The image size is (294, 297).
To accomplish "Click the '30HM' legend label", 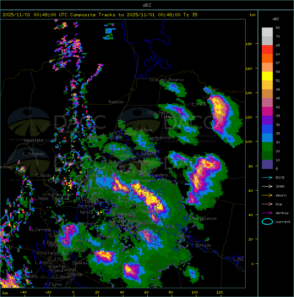I will pyautogui.click(x=280, y=186).
